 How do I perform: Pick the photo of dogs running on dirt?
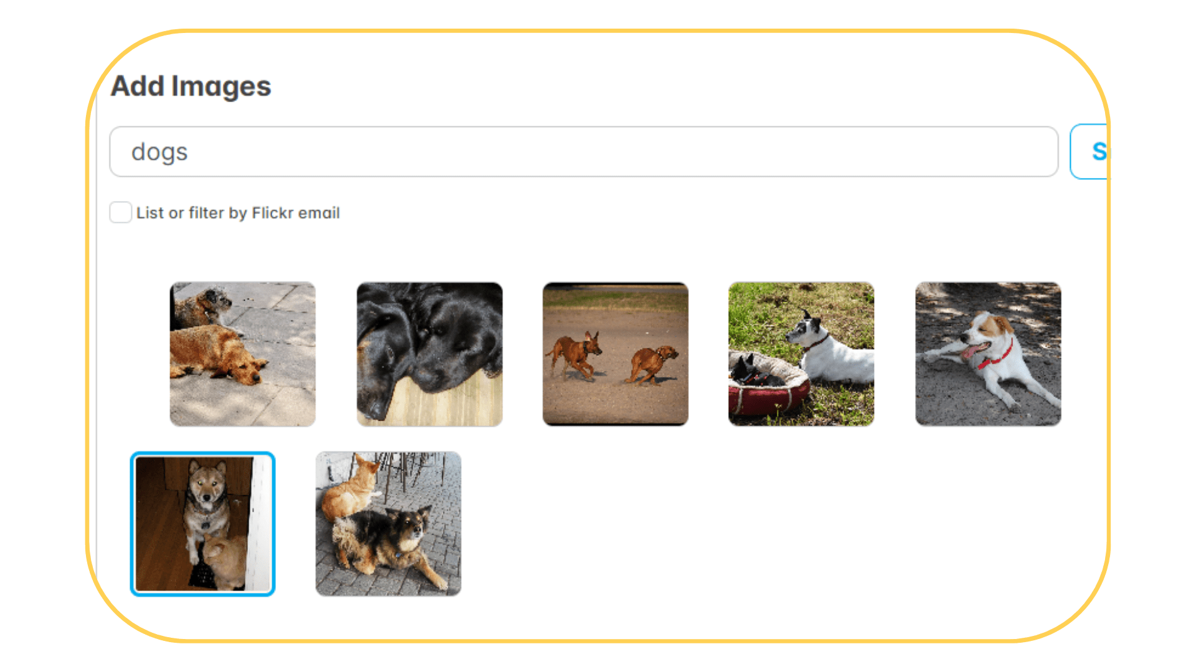(x=615, y=354)
